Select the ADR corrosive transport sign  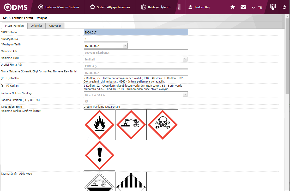[100, 181]
